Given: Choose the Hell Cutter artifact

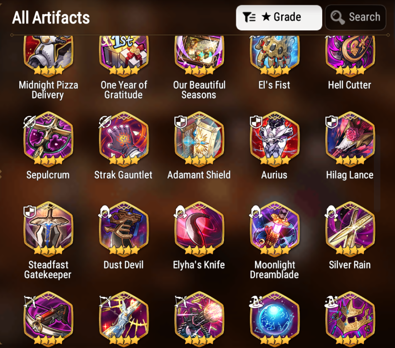Looking at the screenshot, I should point(350,56).
